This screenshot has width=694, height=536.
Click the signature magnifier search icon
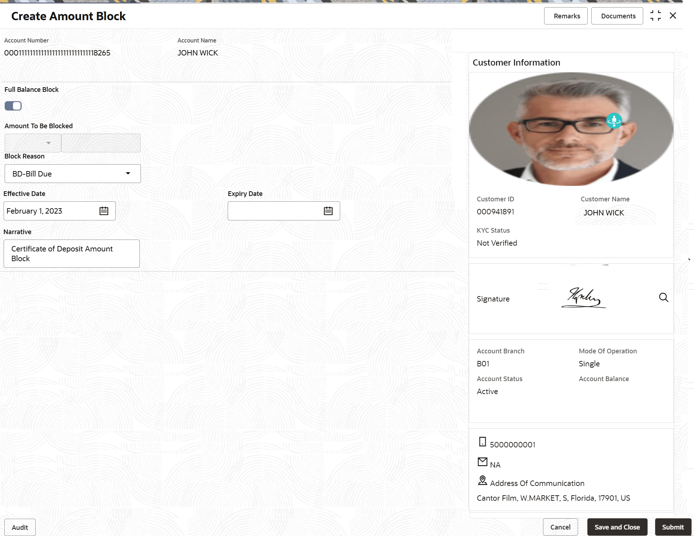coord(663,298)
